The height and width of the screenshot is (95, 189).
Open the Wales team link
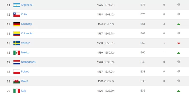pos(24,81)
